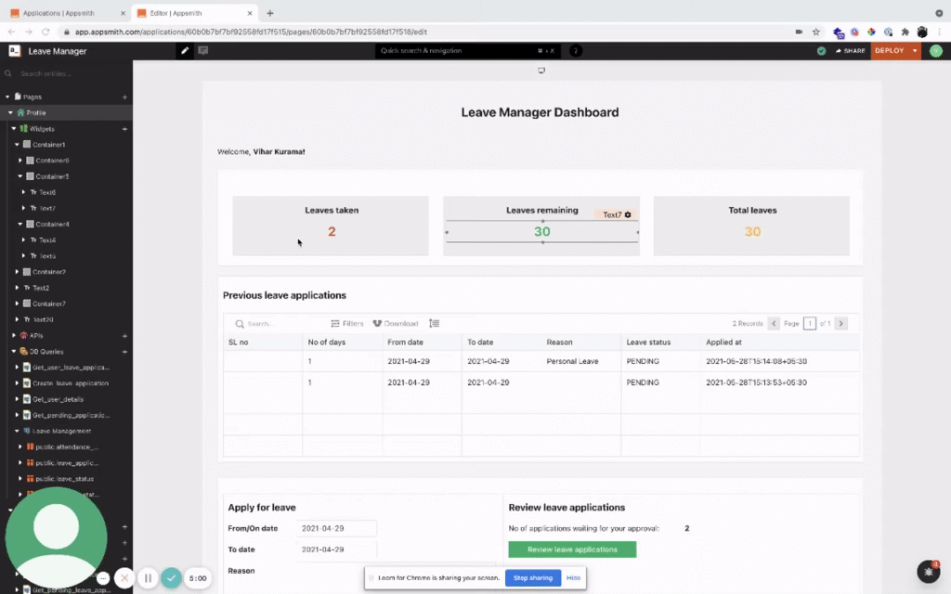Open the help question mark icon
This screenshot has width=951, height=594.
tap(576, 51)
